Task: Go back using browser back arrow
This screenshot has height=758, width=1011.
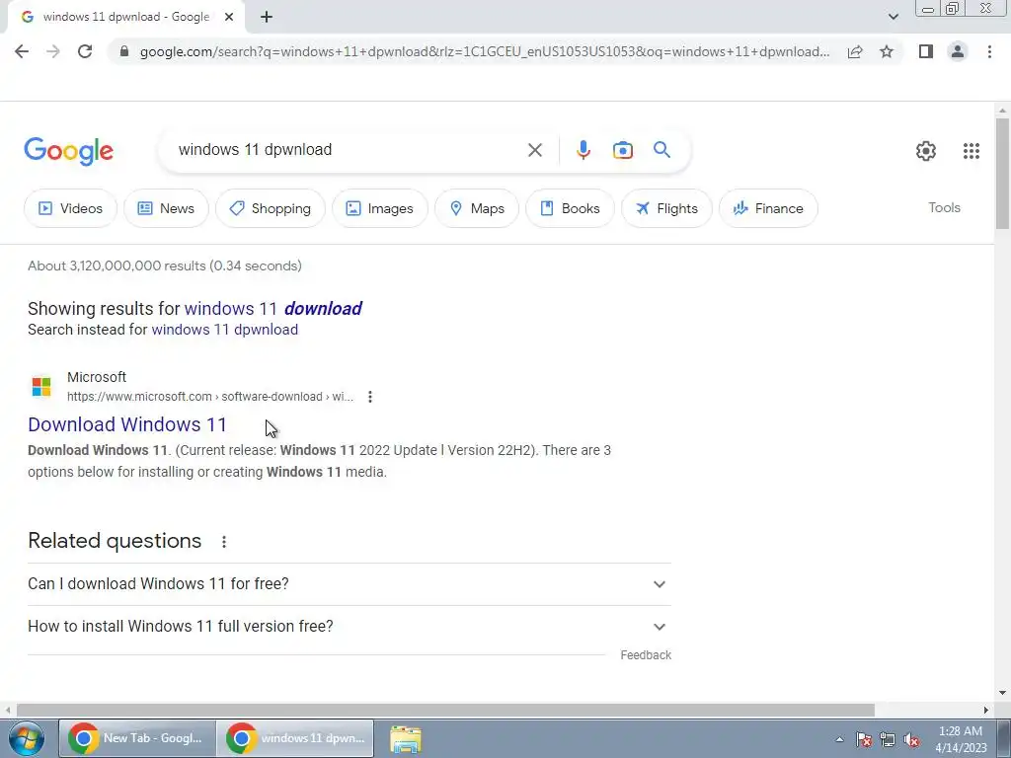Action: click(x=22, y=51)
